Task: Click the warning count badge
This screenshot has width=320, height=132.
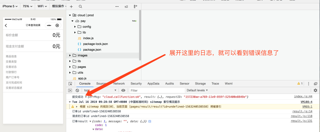Action: [300, 84]
